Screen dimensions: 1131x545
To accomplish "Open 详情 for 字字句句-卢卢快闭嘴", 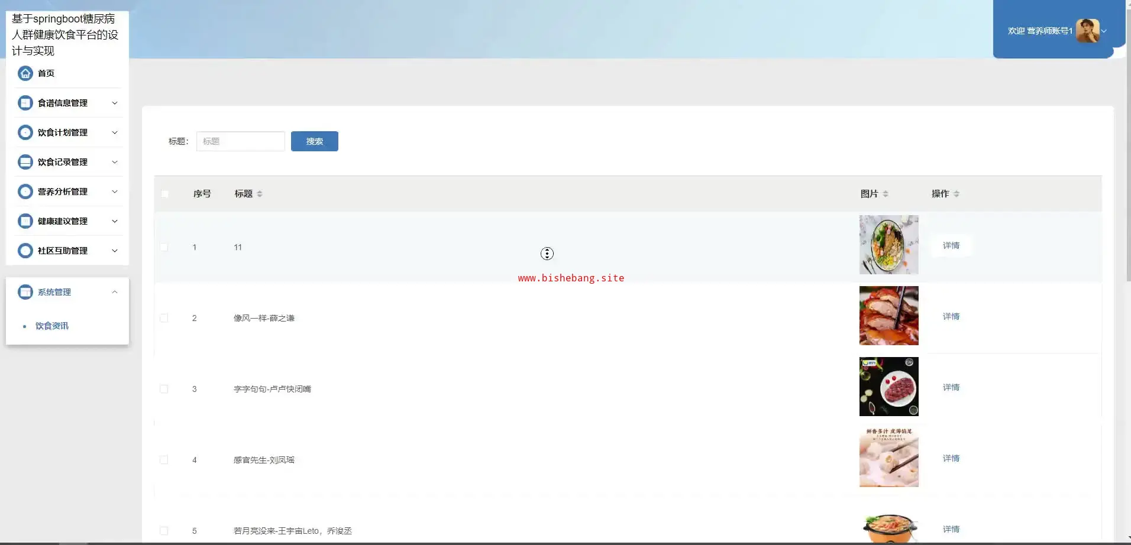I will click(951, 387).
